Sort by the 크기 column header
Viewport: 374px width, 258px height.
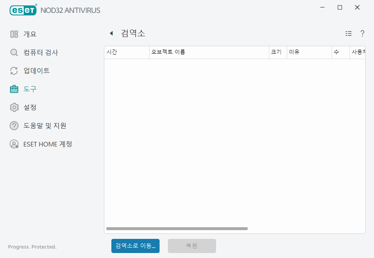[278, 52]
